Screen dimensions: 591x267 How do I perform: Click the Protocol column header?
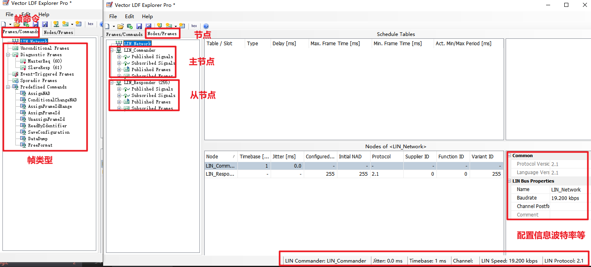click(386, 156)
